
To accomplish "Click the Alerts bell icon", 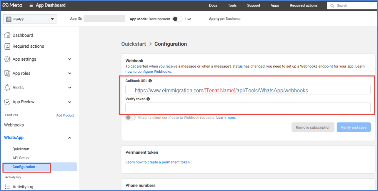I will (7, 88).
